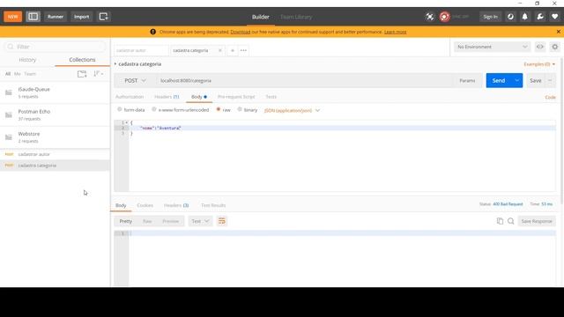Follow the Learn more link

(x=396, y=32)
